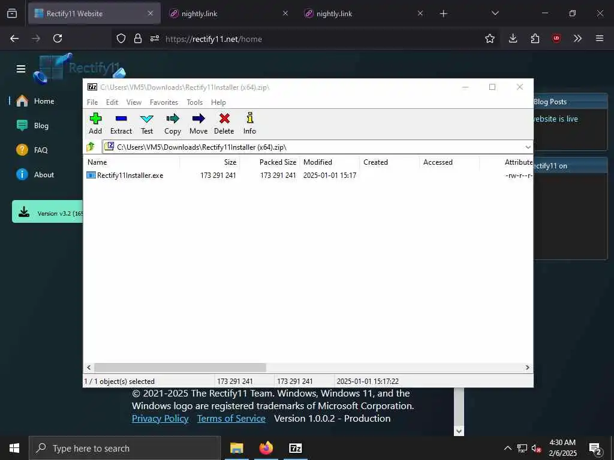The width and height of the screenshot is (614, 460).
Task: Click the Firefox View icon
Action: [12, 13]
